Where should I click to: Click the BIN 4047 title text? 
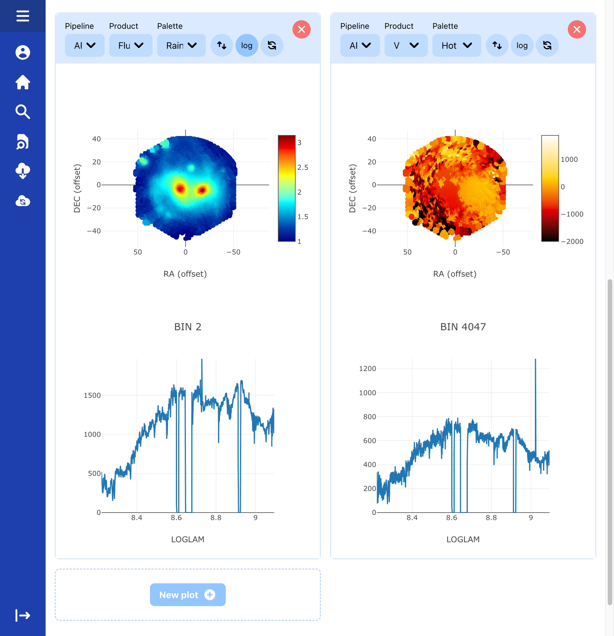463,327
